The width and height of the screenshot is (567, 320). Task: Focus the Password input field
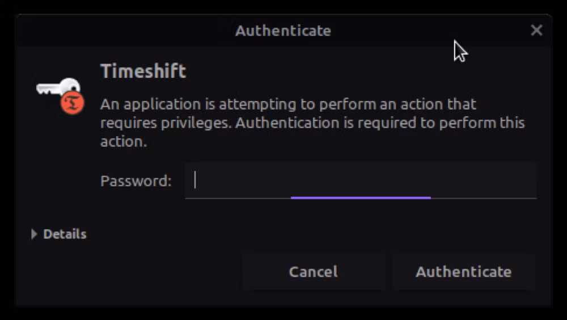click(x=361, y=180)
